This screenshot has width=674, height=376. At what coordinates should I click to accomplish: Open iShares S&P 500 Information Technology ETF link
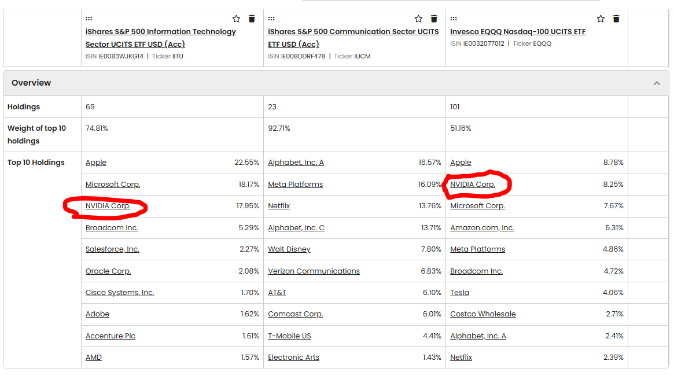(160, 38)
